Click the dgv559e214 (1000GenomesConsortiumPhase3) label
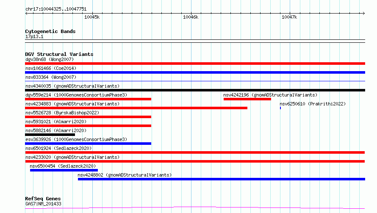 pos(76,95)
